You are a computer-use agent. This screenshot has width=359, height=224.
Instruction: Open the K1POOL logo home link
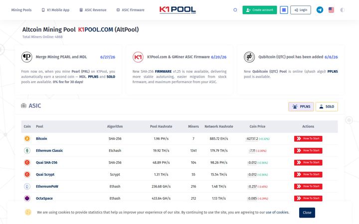(x=178, y=10)
